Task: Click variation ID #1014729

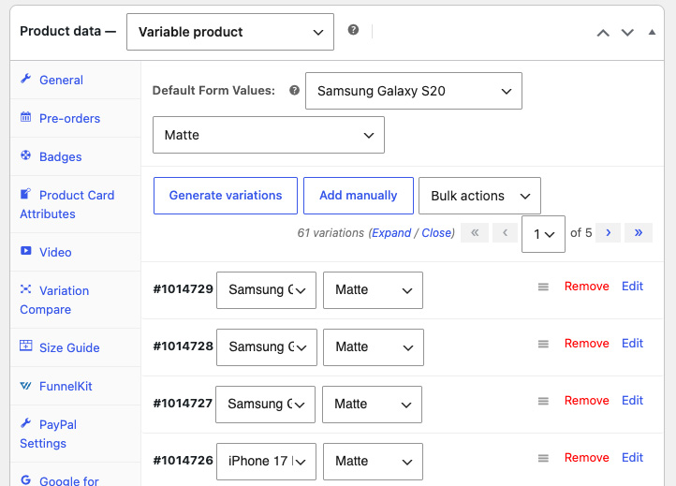Action: [x=184, y=289]
